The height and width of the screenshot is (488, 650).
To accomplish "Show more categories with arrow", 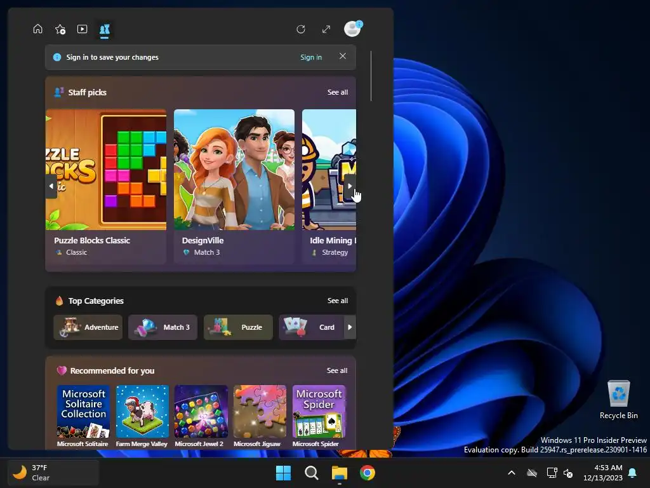I will tap(350, 327).
